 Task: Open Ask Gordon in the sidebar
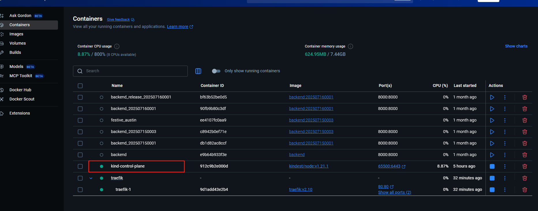[x=29, y=16]
